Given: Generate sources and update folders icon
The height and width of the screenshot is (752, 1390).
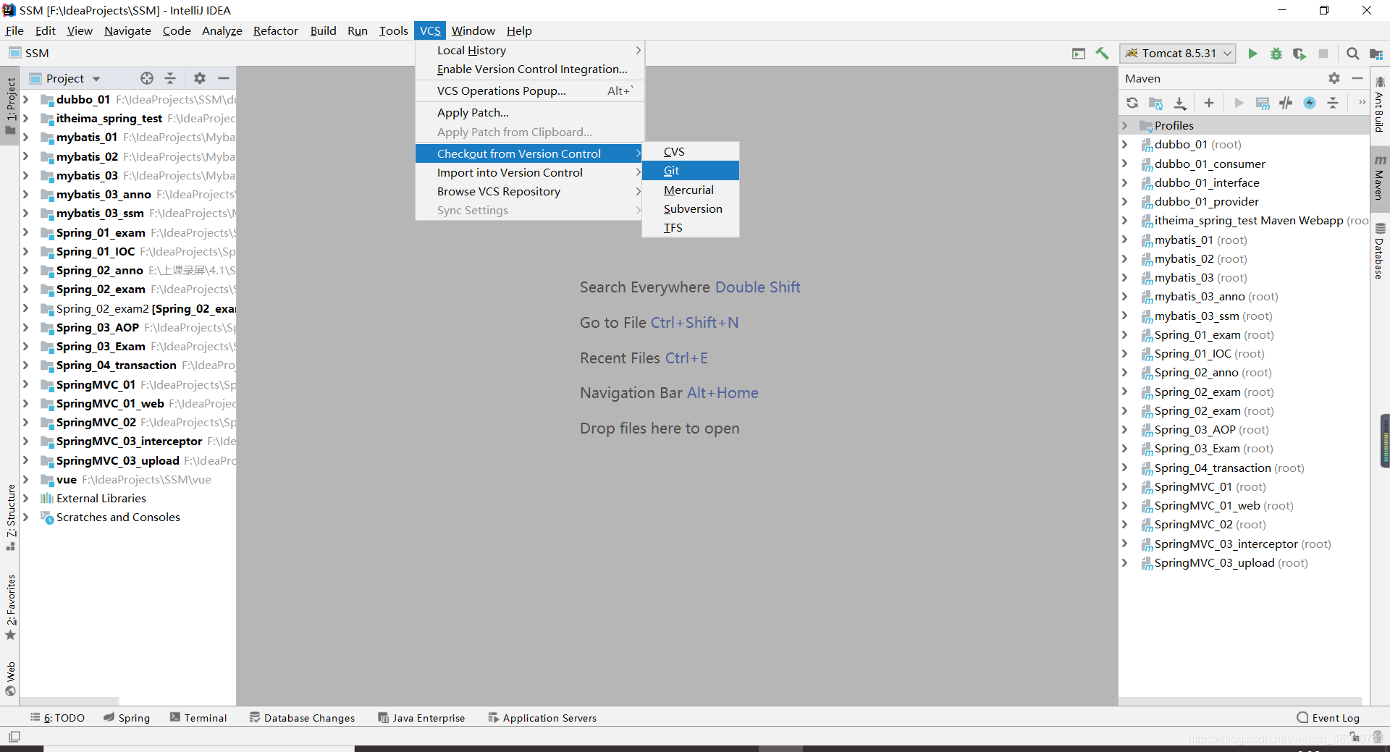Looking at the screenshot, I should (1155, 103).
